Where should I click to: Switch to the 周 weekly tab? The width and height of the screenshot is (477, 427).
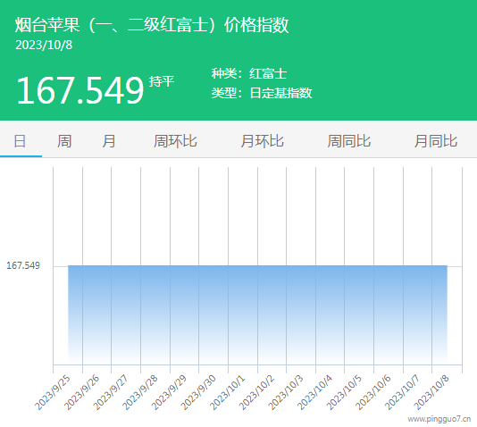pos(64,141)
